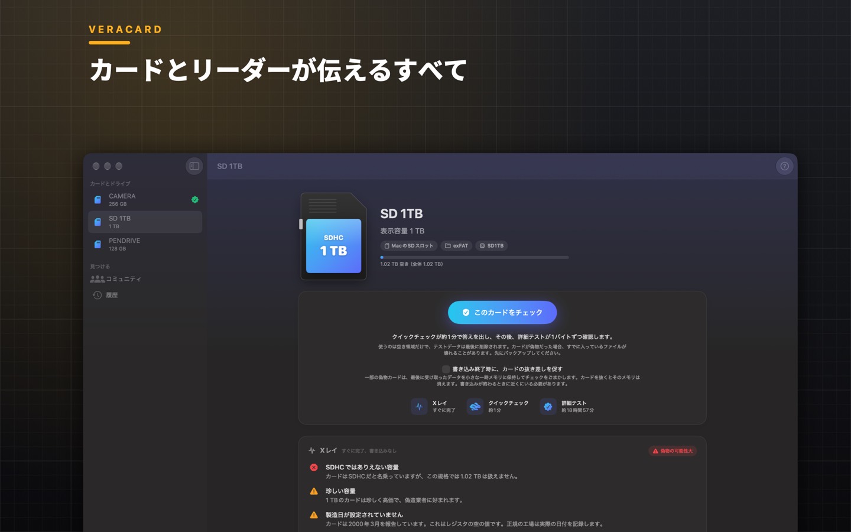Click the 珍しい容量 finding title
The width and height of the screenshot is (851, 532).
click(340, 491)
